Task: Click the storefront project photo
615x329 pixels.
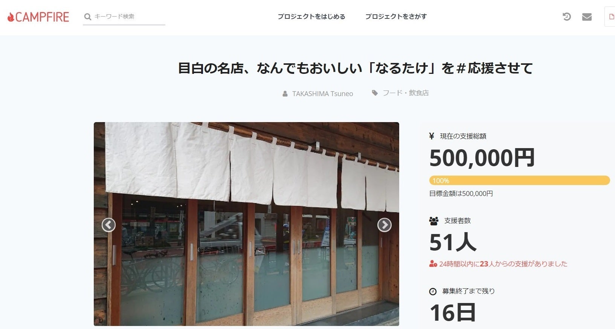Action: click(246, 224)
